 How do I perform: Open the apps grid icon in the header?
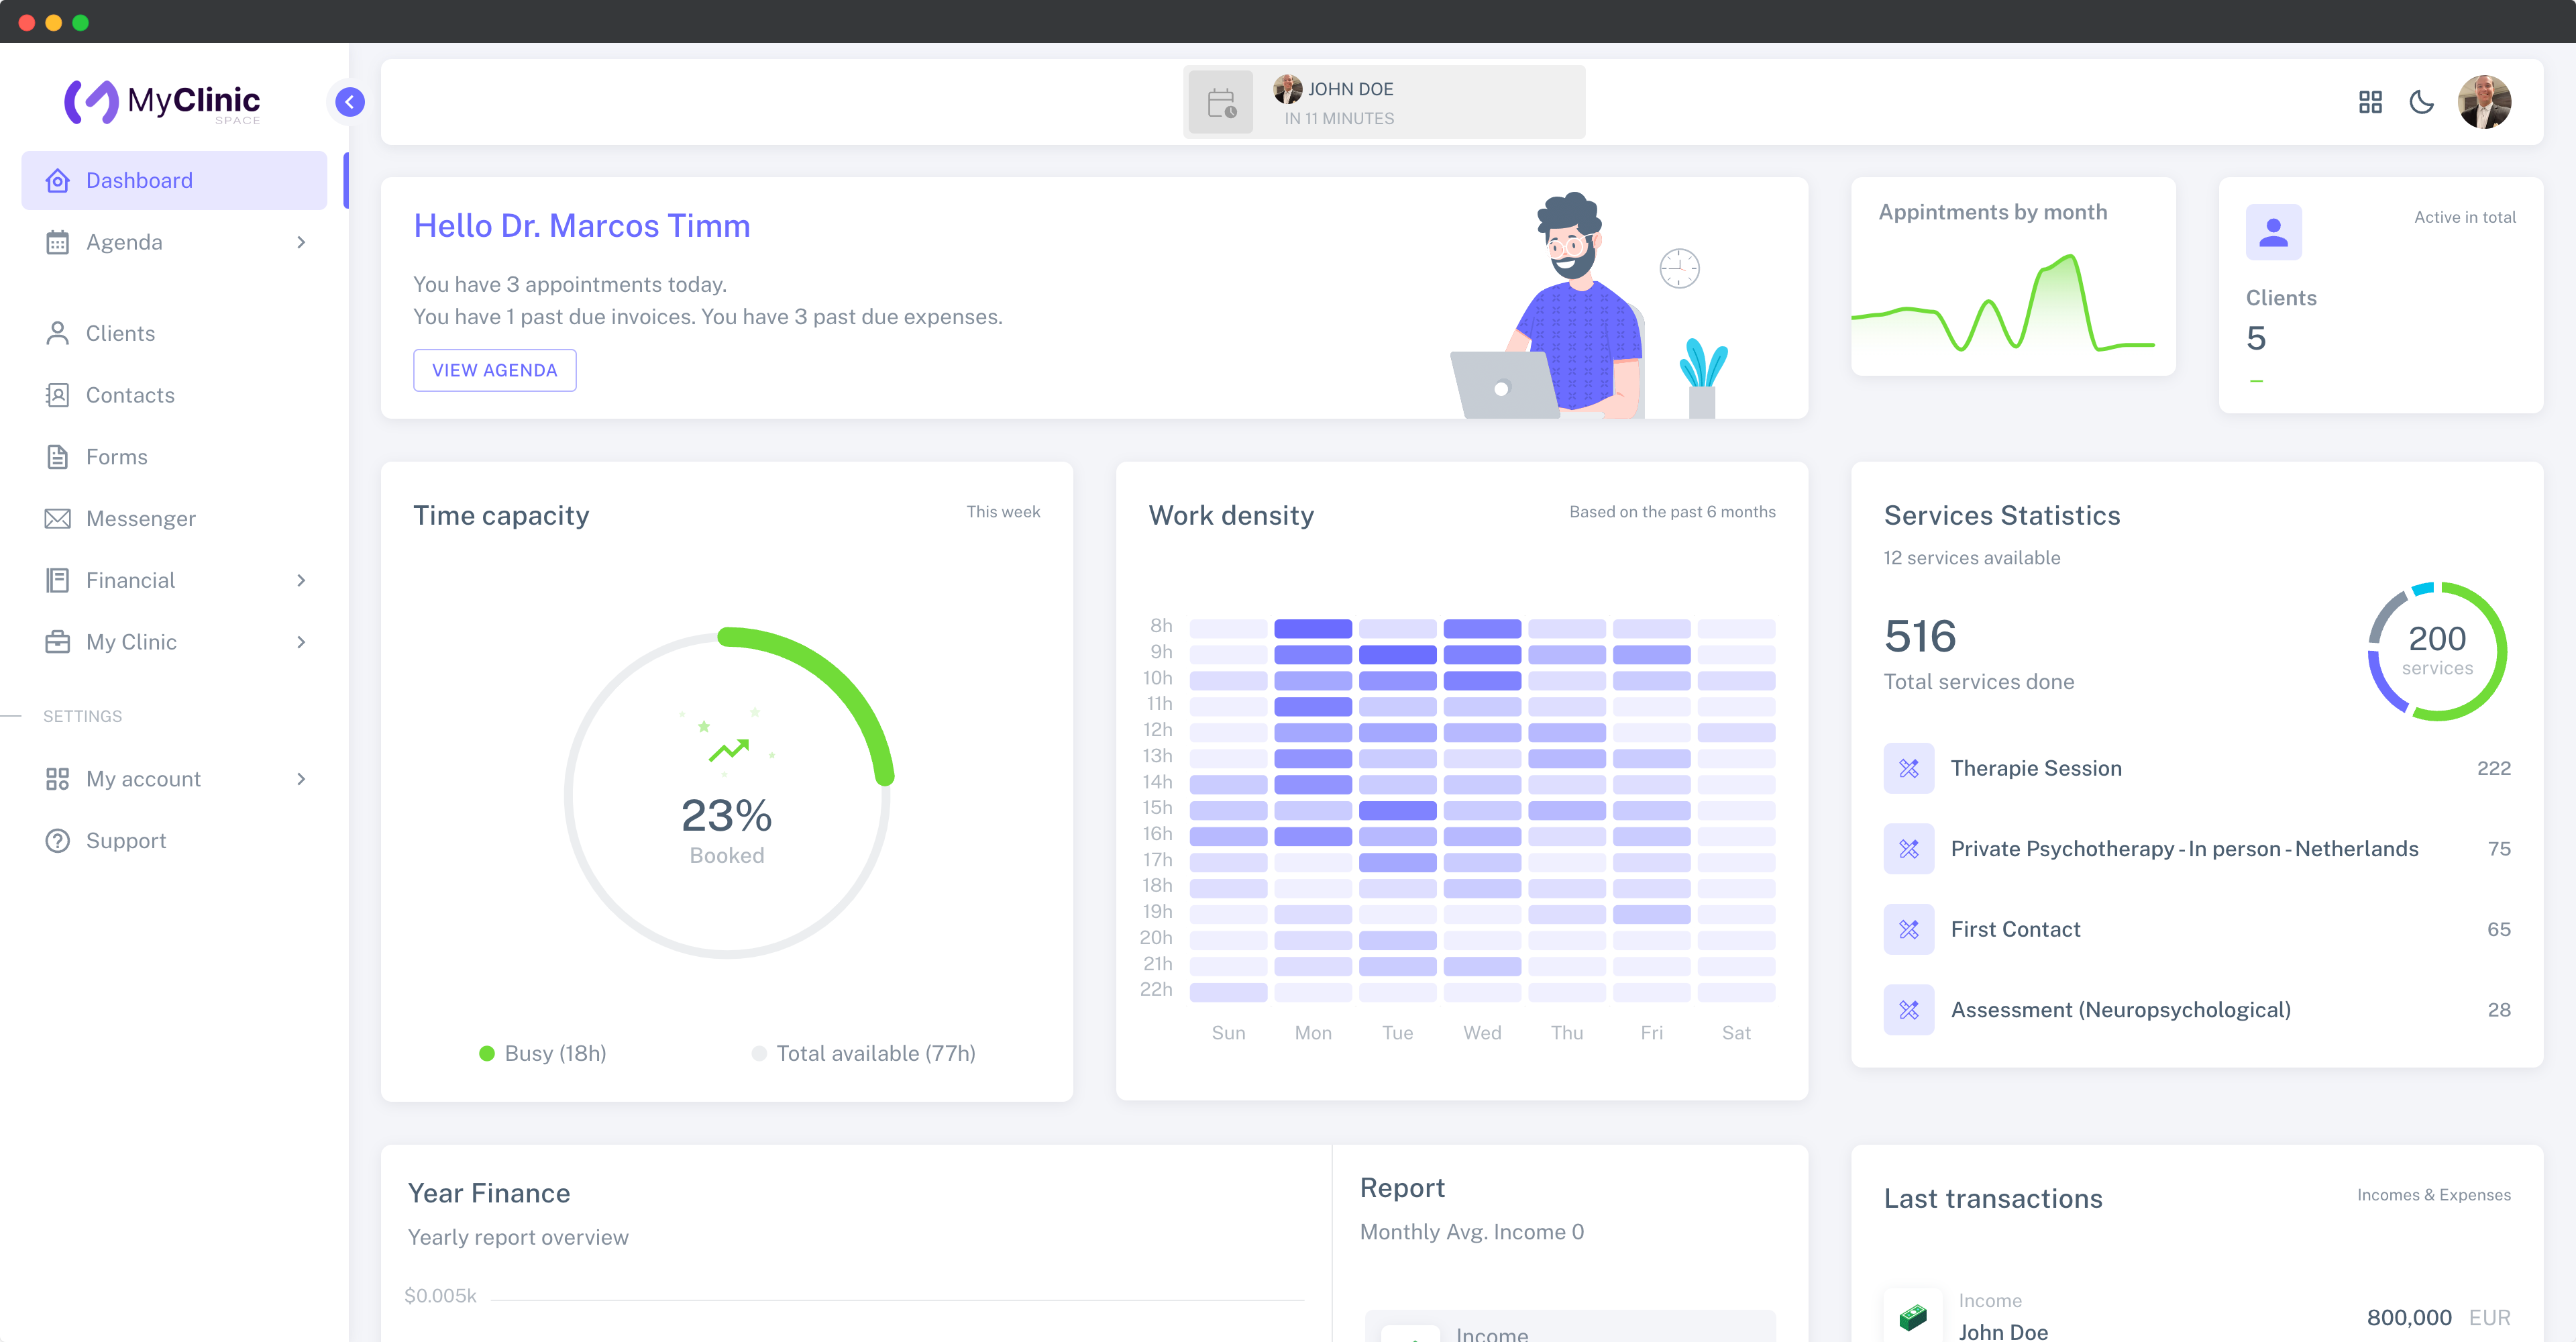[2370, 102]
